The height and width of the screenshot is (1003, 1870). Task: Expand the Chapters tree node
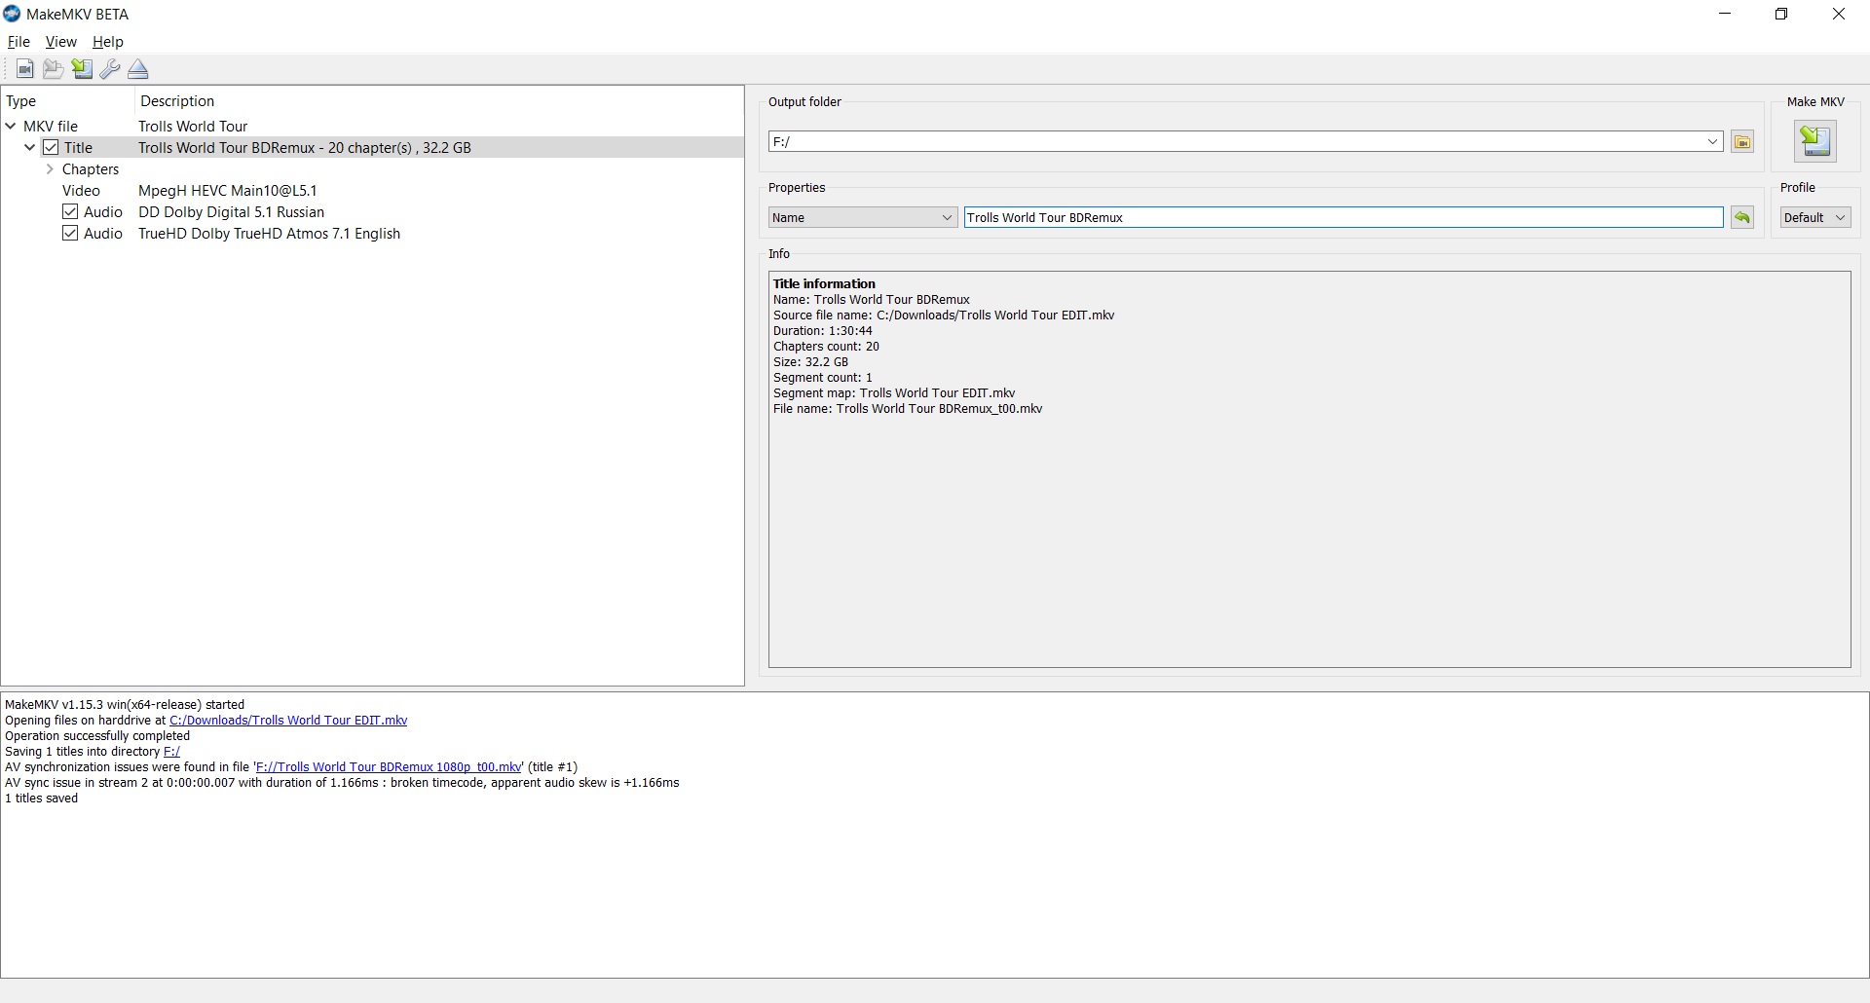coord(50,169)
